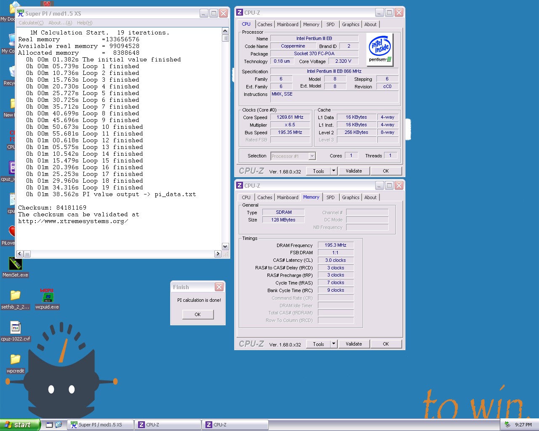Close the Finish dialog with X

tap(219, 287)
